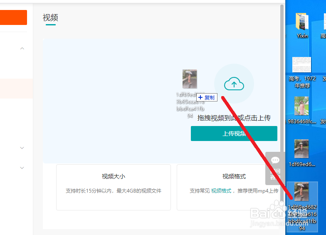Viewport: 326px width, 235px height.
Task: Click the 上传视频 button
Action: (234, 134)
